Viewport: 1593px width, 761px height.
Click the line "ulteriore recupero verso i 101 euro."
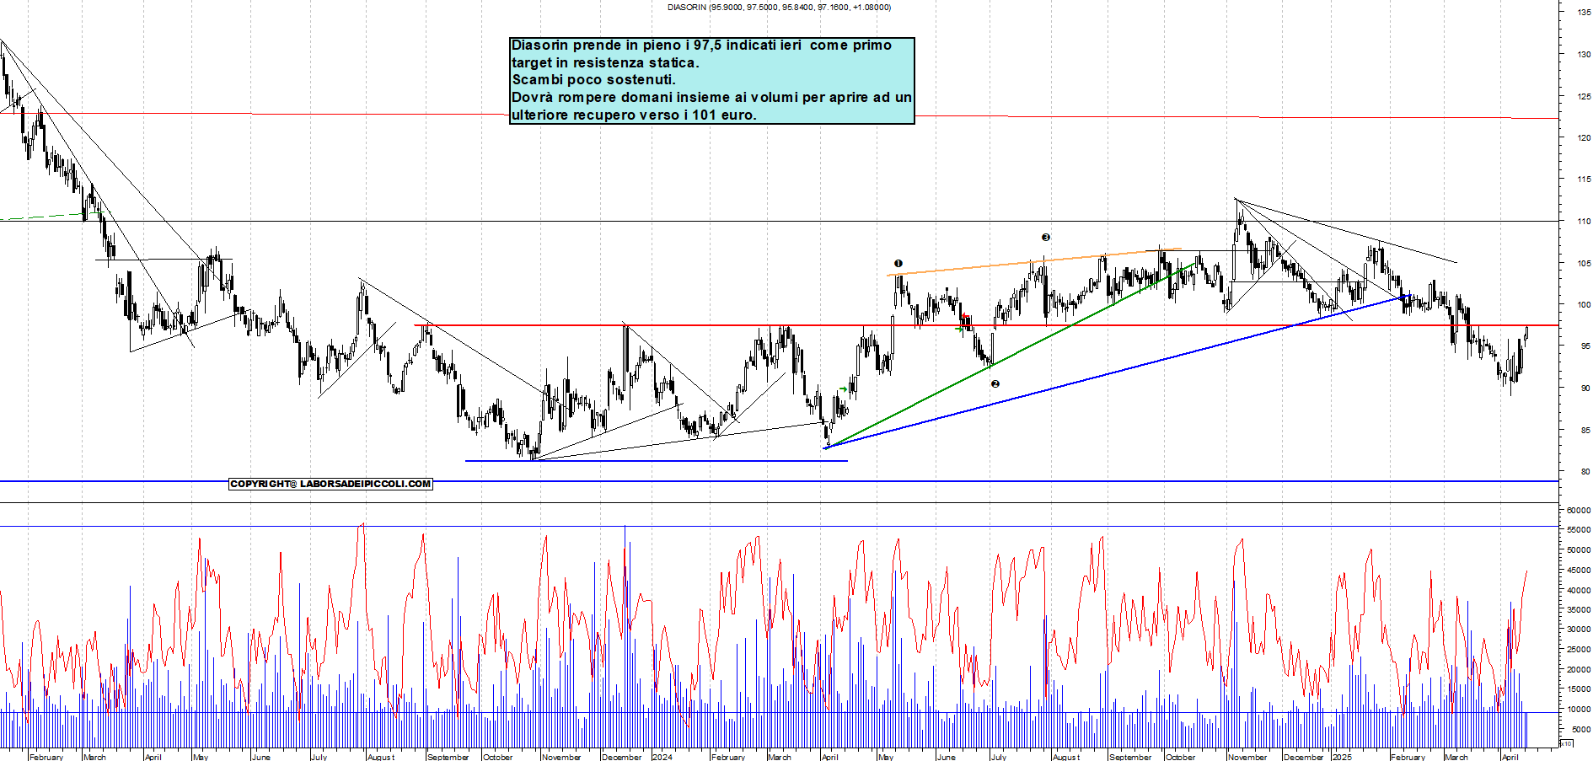pyautogui.click(x=634, y=115)
